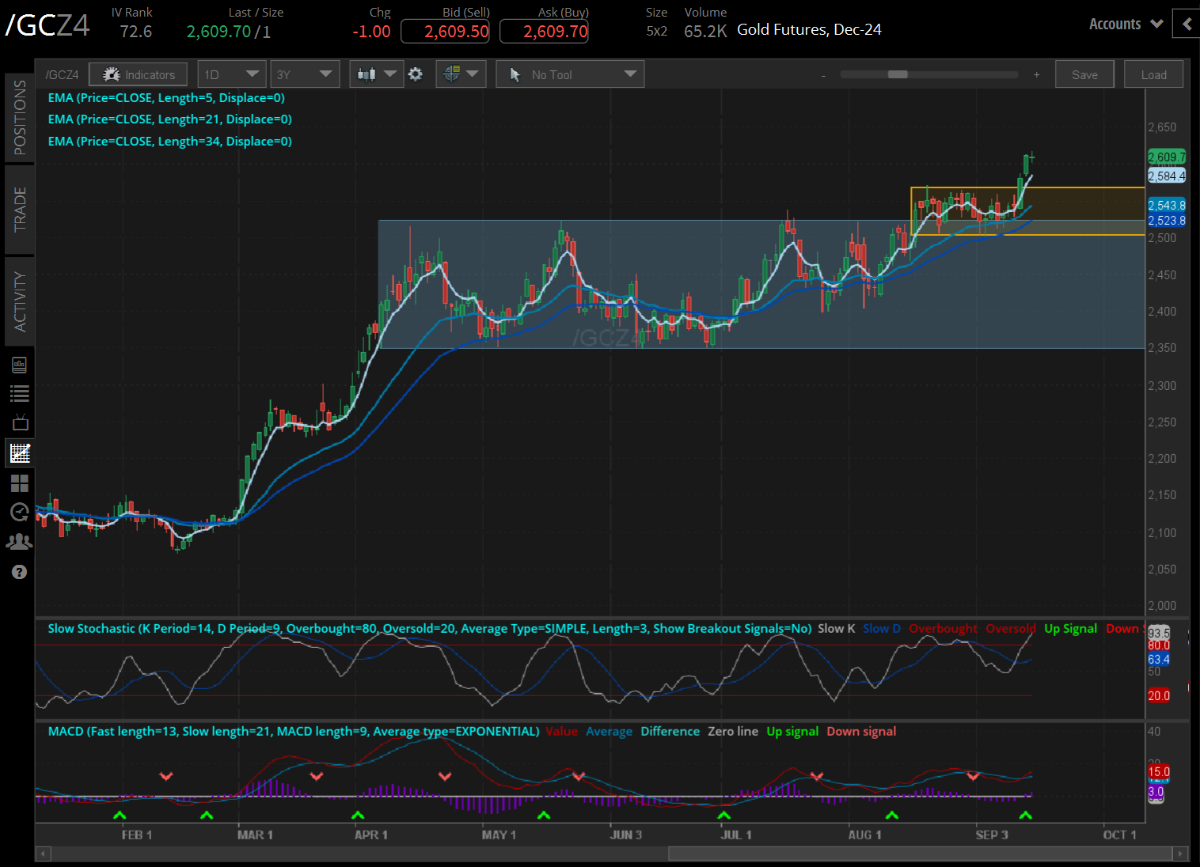Image resolution: width=1200 pixels, height=867 pixels.
Task: Click the Save button
Action: pos(1084,74)
